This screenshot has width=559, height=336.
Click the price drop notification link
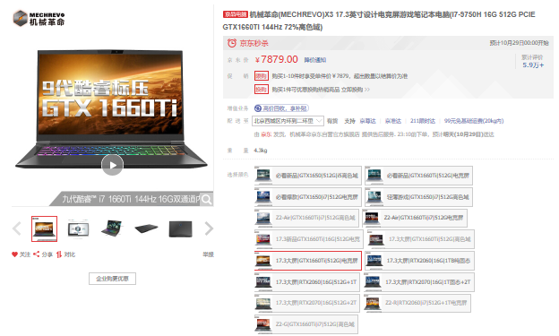[x=315, y=60]
